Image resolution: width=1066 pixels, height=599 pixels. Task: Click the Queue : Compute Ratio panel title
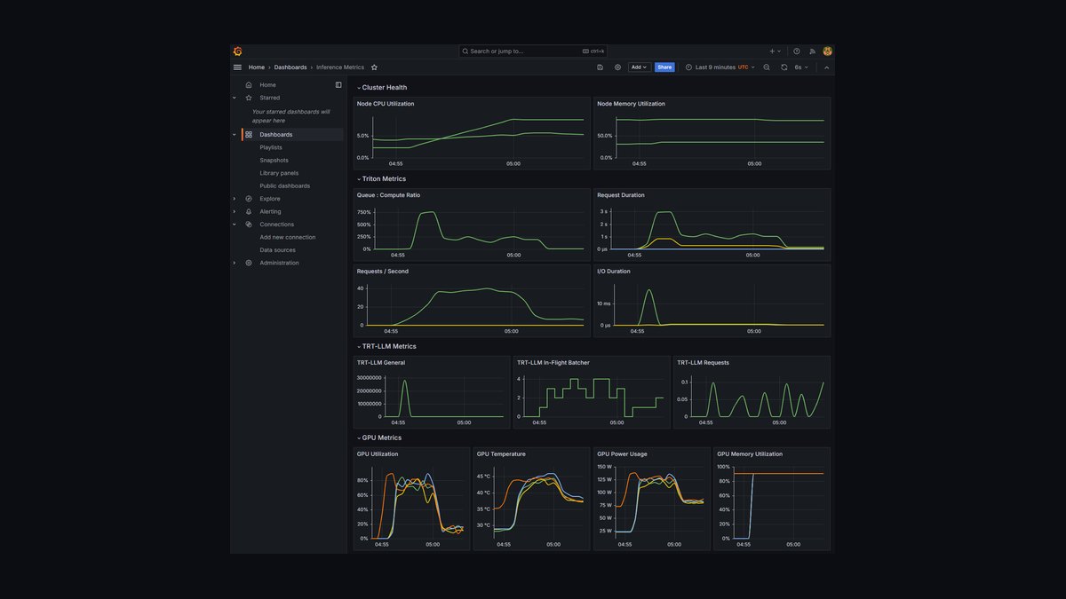click(x=388, y=195)
